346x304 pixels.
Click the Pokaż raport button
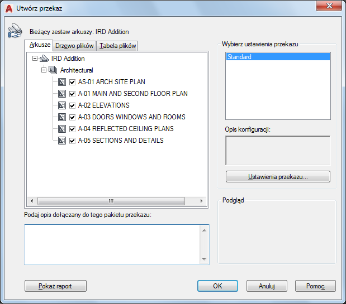point(55,286)
